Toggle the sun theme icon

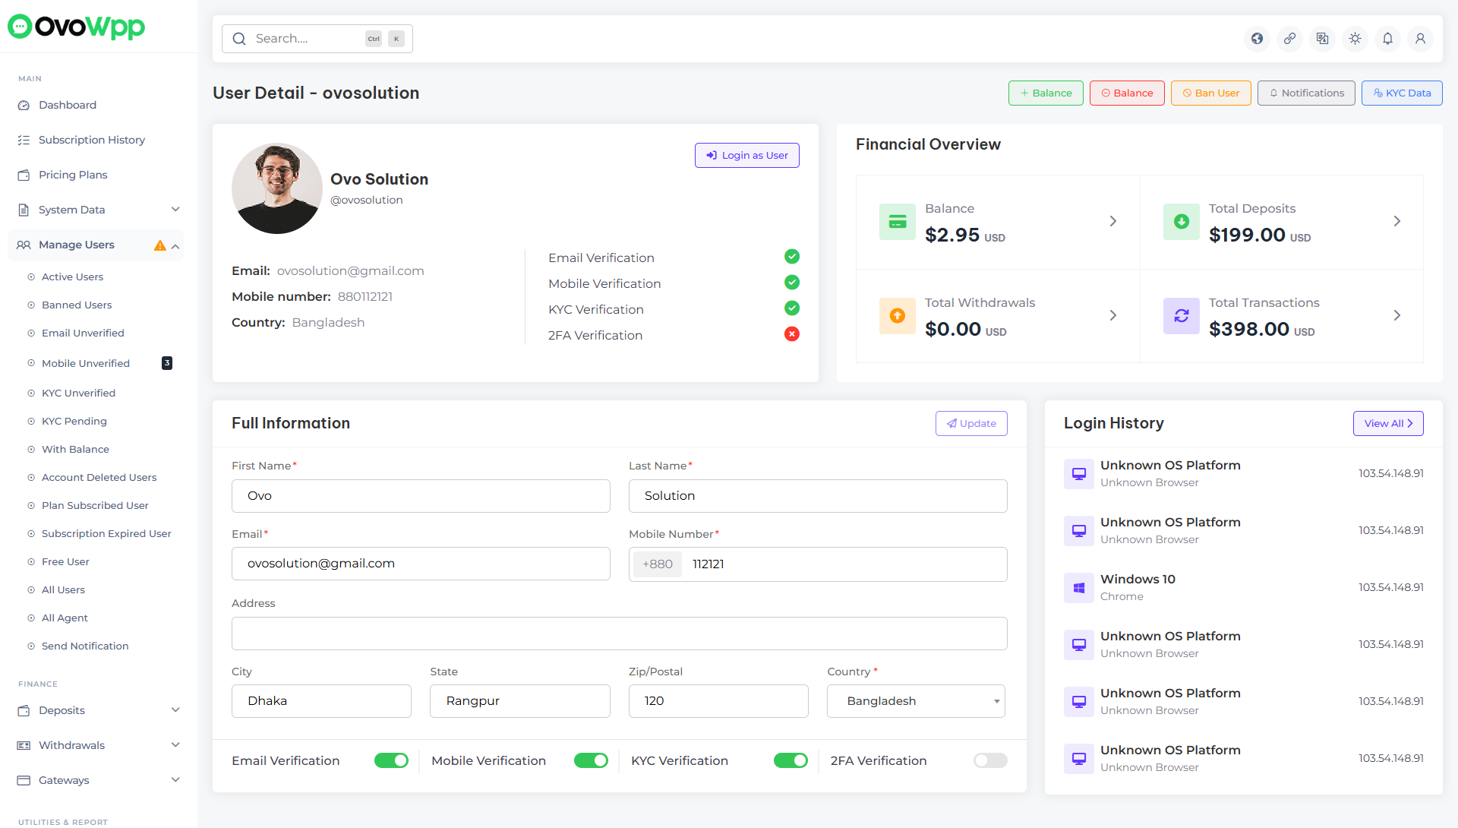[x=1355, y=39]
